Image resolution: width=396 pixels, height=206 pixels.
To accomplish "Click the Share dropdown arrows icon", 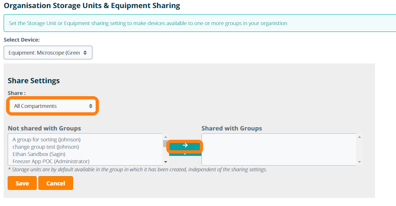I will click(x=91, y=106).
